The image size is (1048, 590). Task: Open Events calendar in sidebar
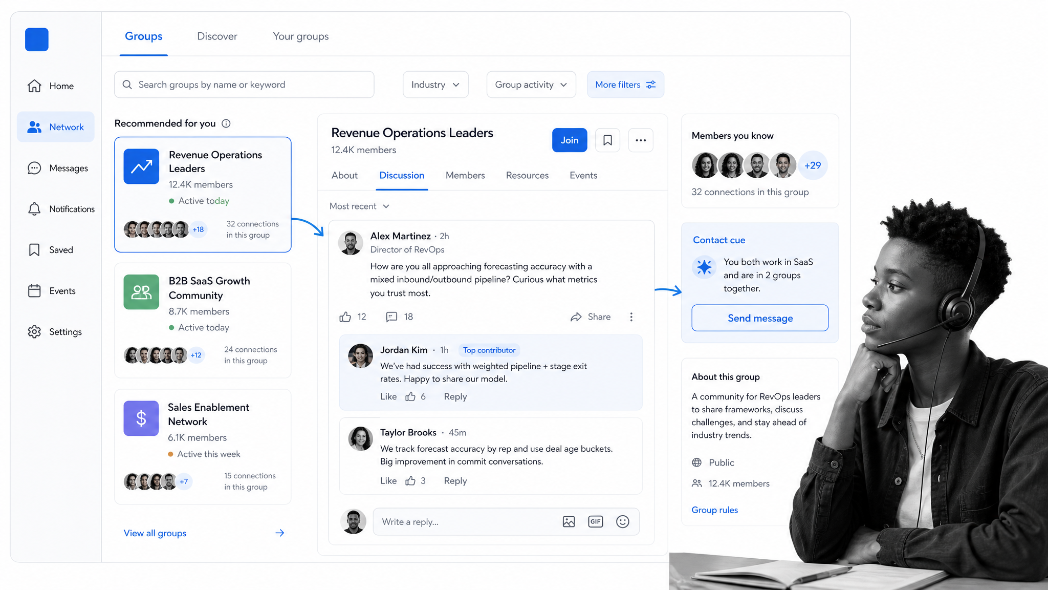51,291
